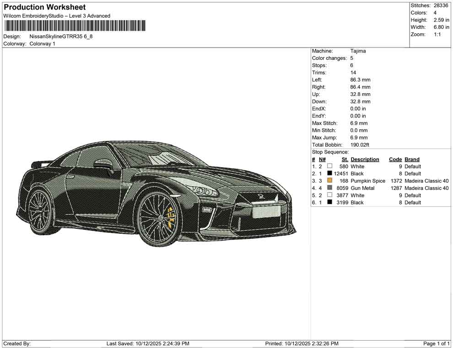
Task: Click the Page 1 of 1 label
Action: (x=437, y=343)
